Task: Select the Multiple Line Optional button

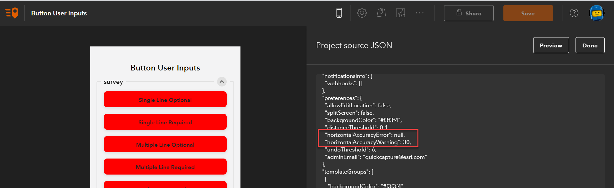Action: click(x=165, y=144)
